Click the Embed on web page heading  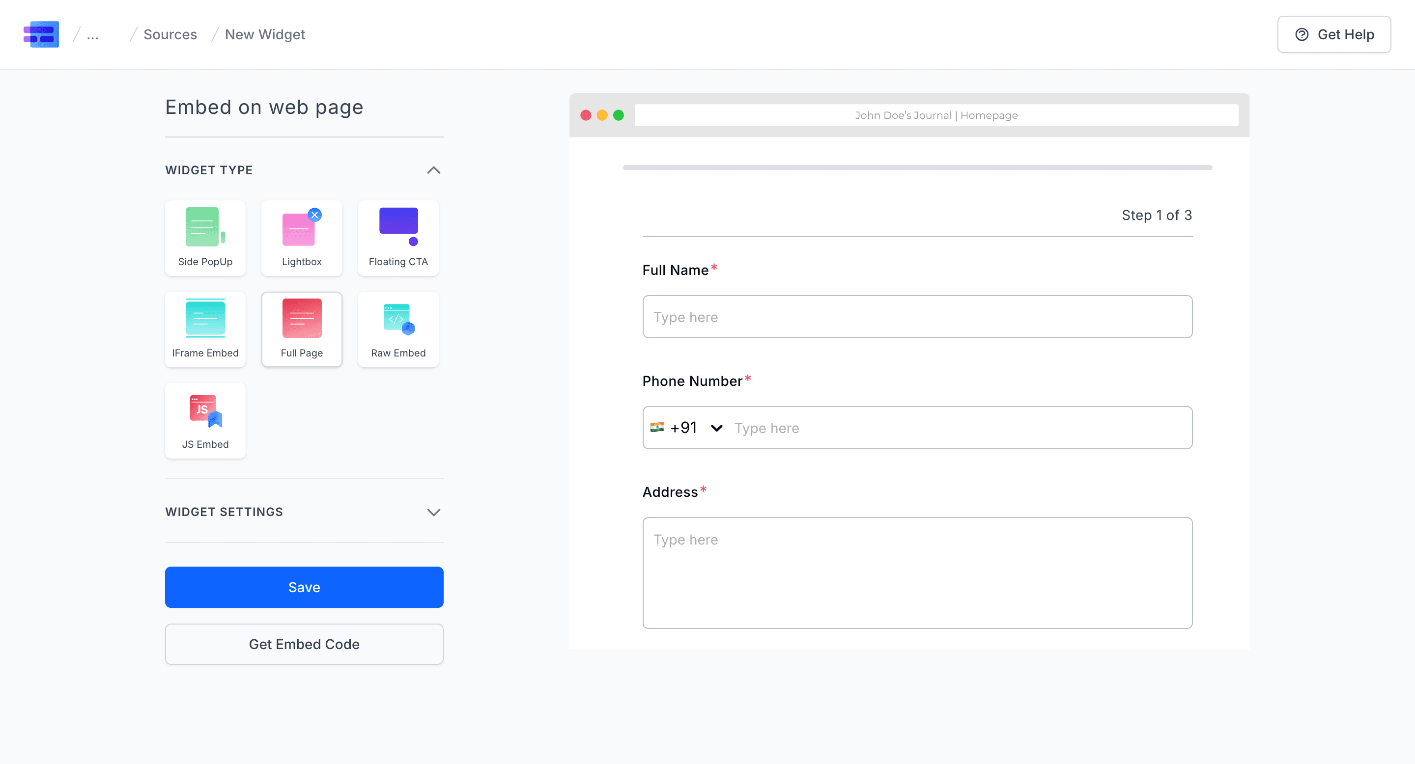coord(264,108)
